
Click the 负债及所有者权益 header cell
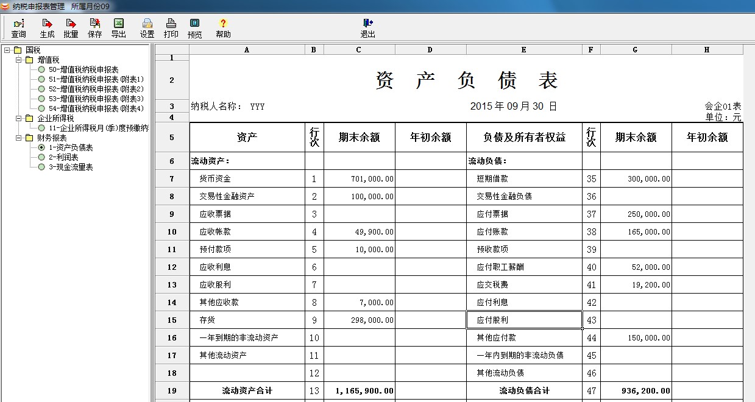tap(524, 137)
